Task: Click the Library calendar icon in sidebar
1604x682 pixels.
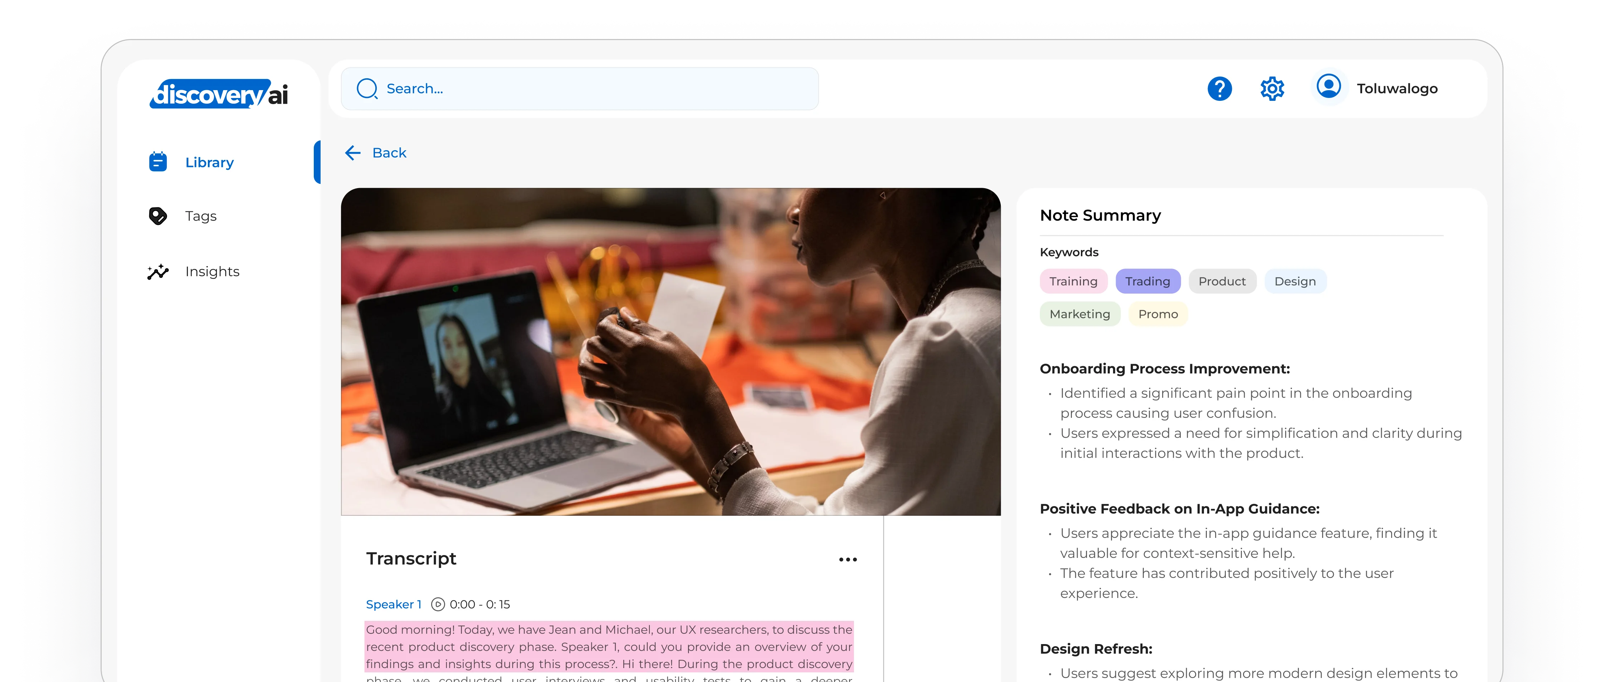Action: pos(158,162)
